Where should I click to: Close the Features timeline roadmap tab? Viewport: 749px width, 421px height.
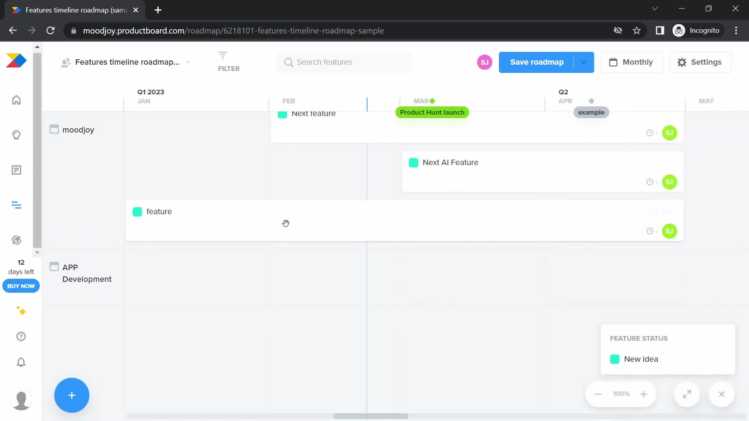(x=136, y=10)
